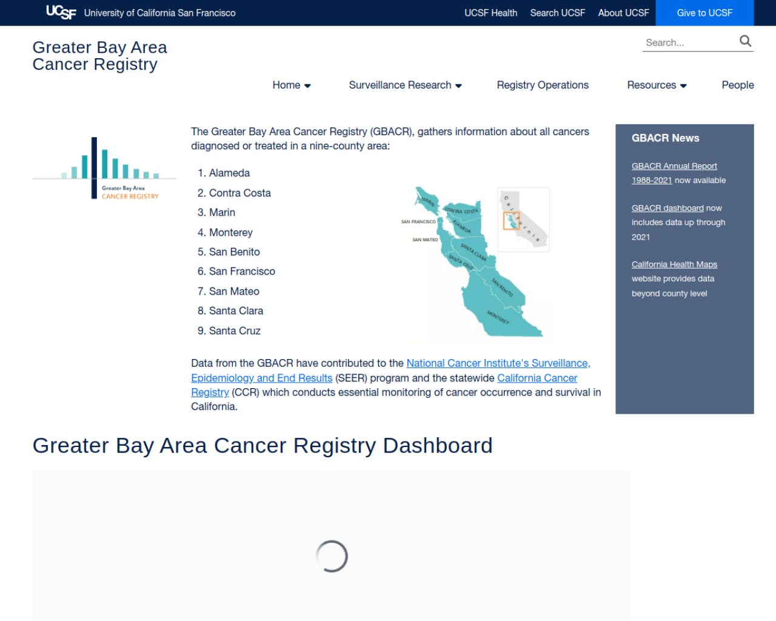Click the Contra Costa list item

[x=239, y=193]
